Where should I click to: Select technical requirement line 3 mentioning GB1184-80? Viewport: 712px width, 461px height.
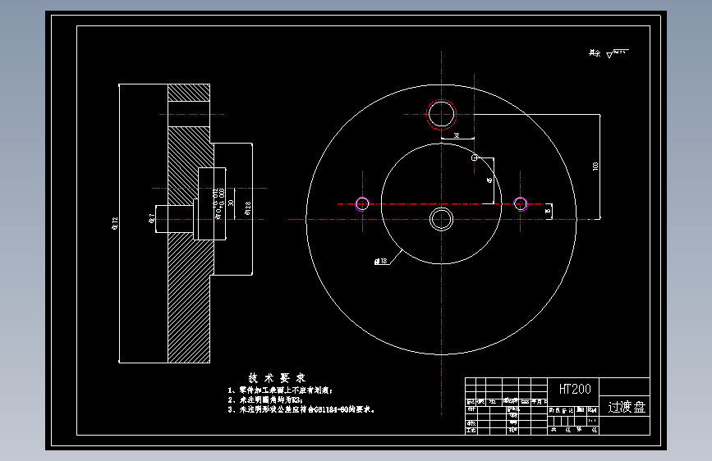pos(301,409)
